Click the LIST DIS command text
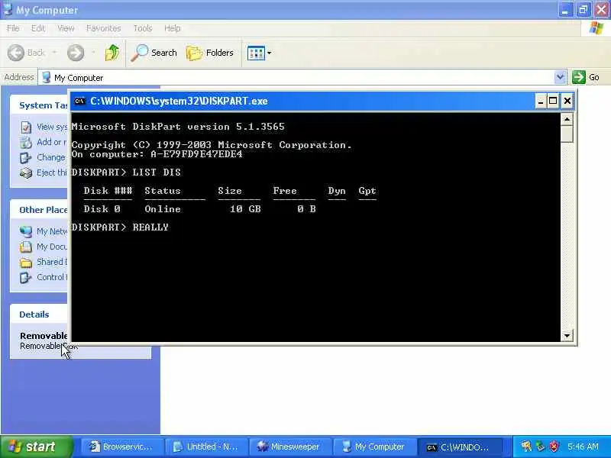This screenshot has height=458, width=611. click(157, 173)
